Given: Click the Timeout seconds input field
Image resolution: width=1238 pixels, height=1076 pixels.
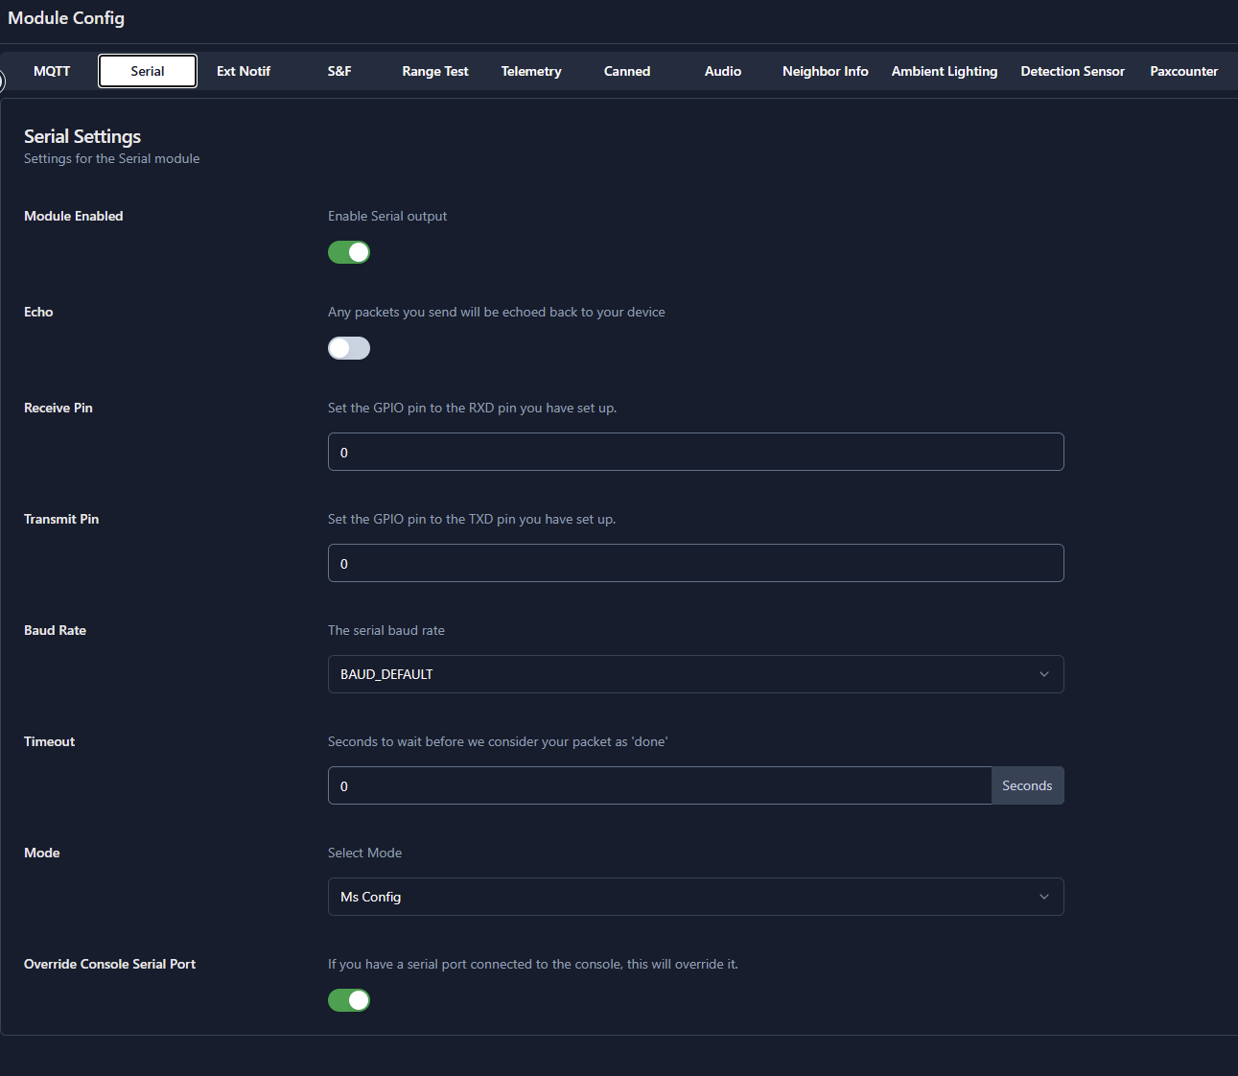Looking at the screenshot, I should coord(660,785).
